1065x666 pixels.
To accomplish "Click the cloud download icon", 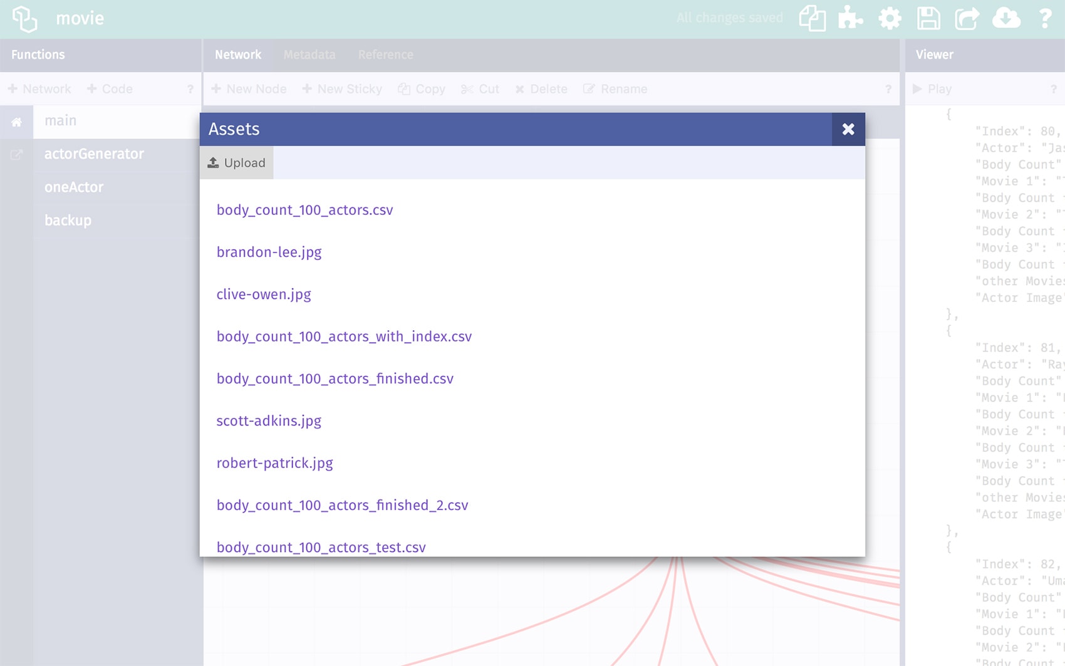I will (1006, 18).
